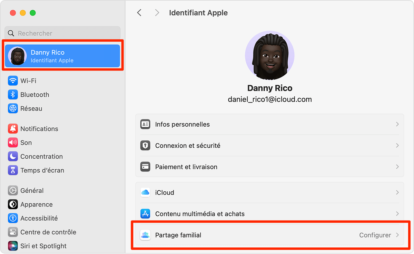Select Bluetooth label in the sidebar
The image size is (414, 254).
(x=35, y=95)
